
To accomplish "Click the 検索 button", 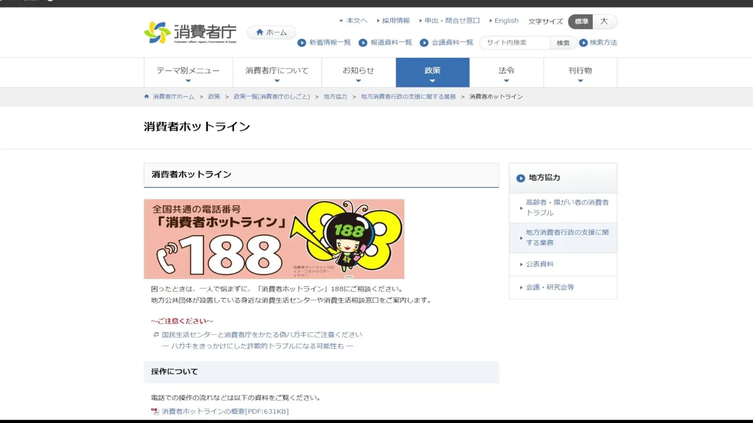I will [x=563, y=43].
